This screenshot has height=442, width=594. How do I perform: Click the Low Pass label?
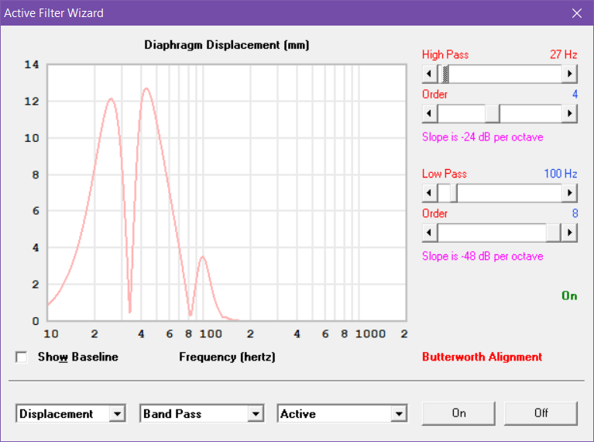click(x=445, y=174)
